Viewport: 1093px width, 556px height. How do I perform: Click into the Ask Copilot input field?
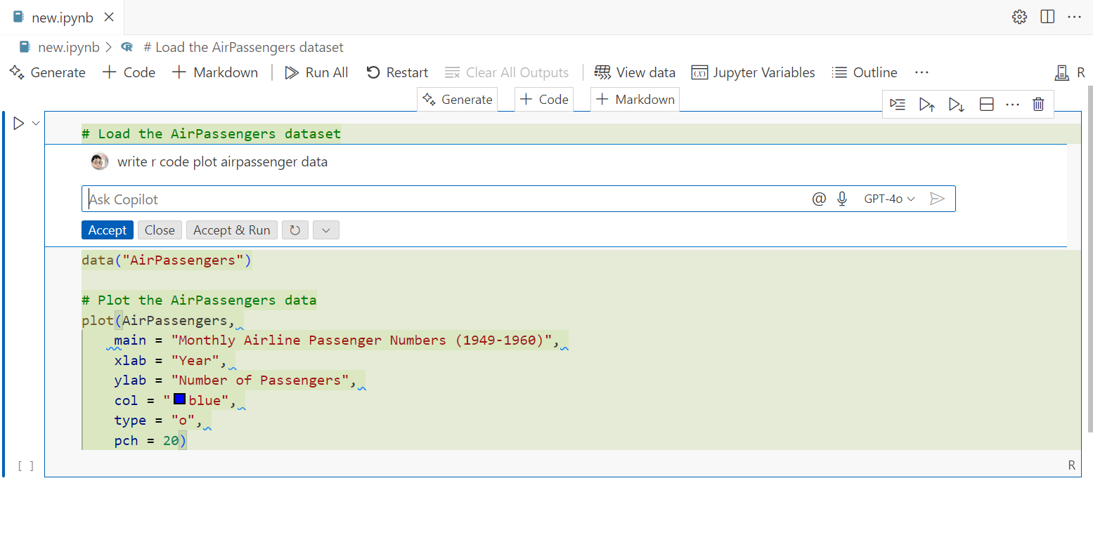443,199
